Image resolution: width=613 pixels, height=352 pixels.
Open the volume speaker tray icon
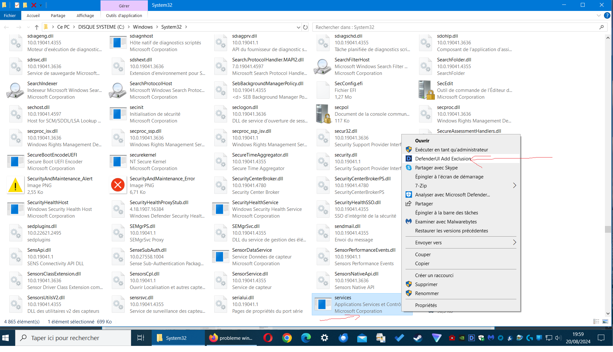[558, 338]
